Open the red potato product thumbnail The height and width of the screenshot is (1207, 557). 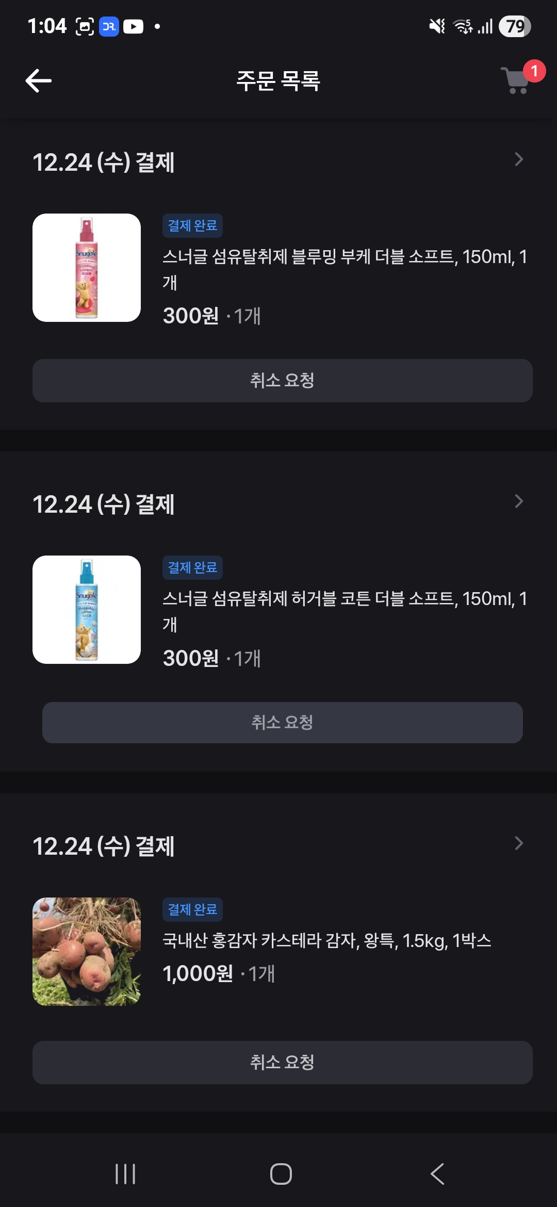[x=87, y=952]
